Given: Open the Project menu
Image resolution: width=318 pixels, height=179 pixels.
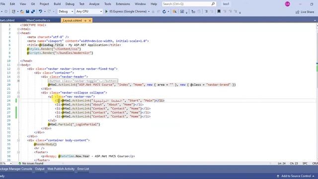Looking at the screenshot, I should point(44,4).
